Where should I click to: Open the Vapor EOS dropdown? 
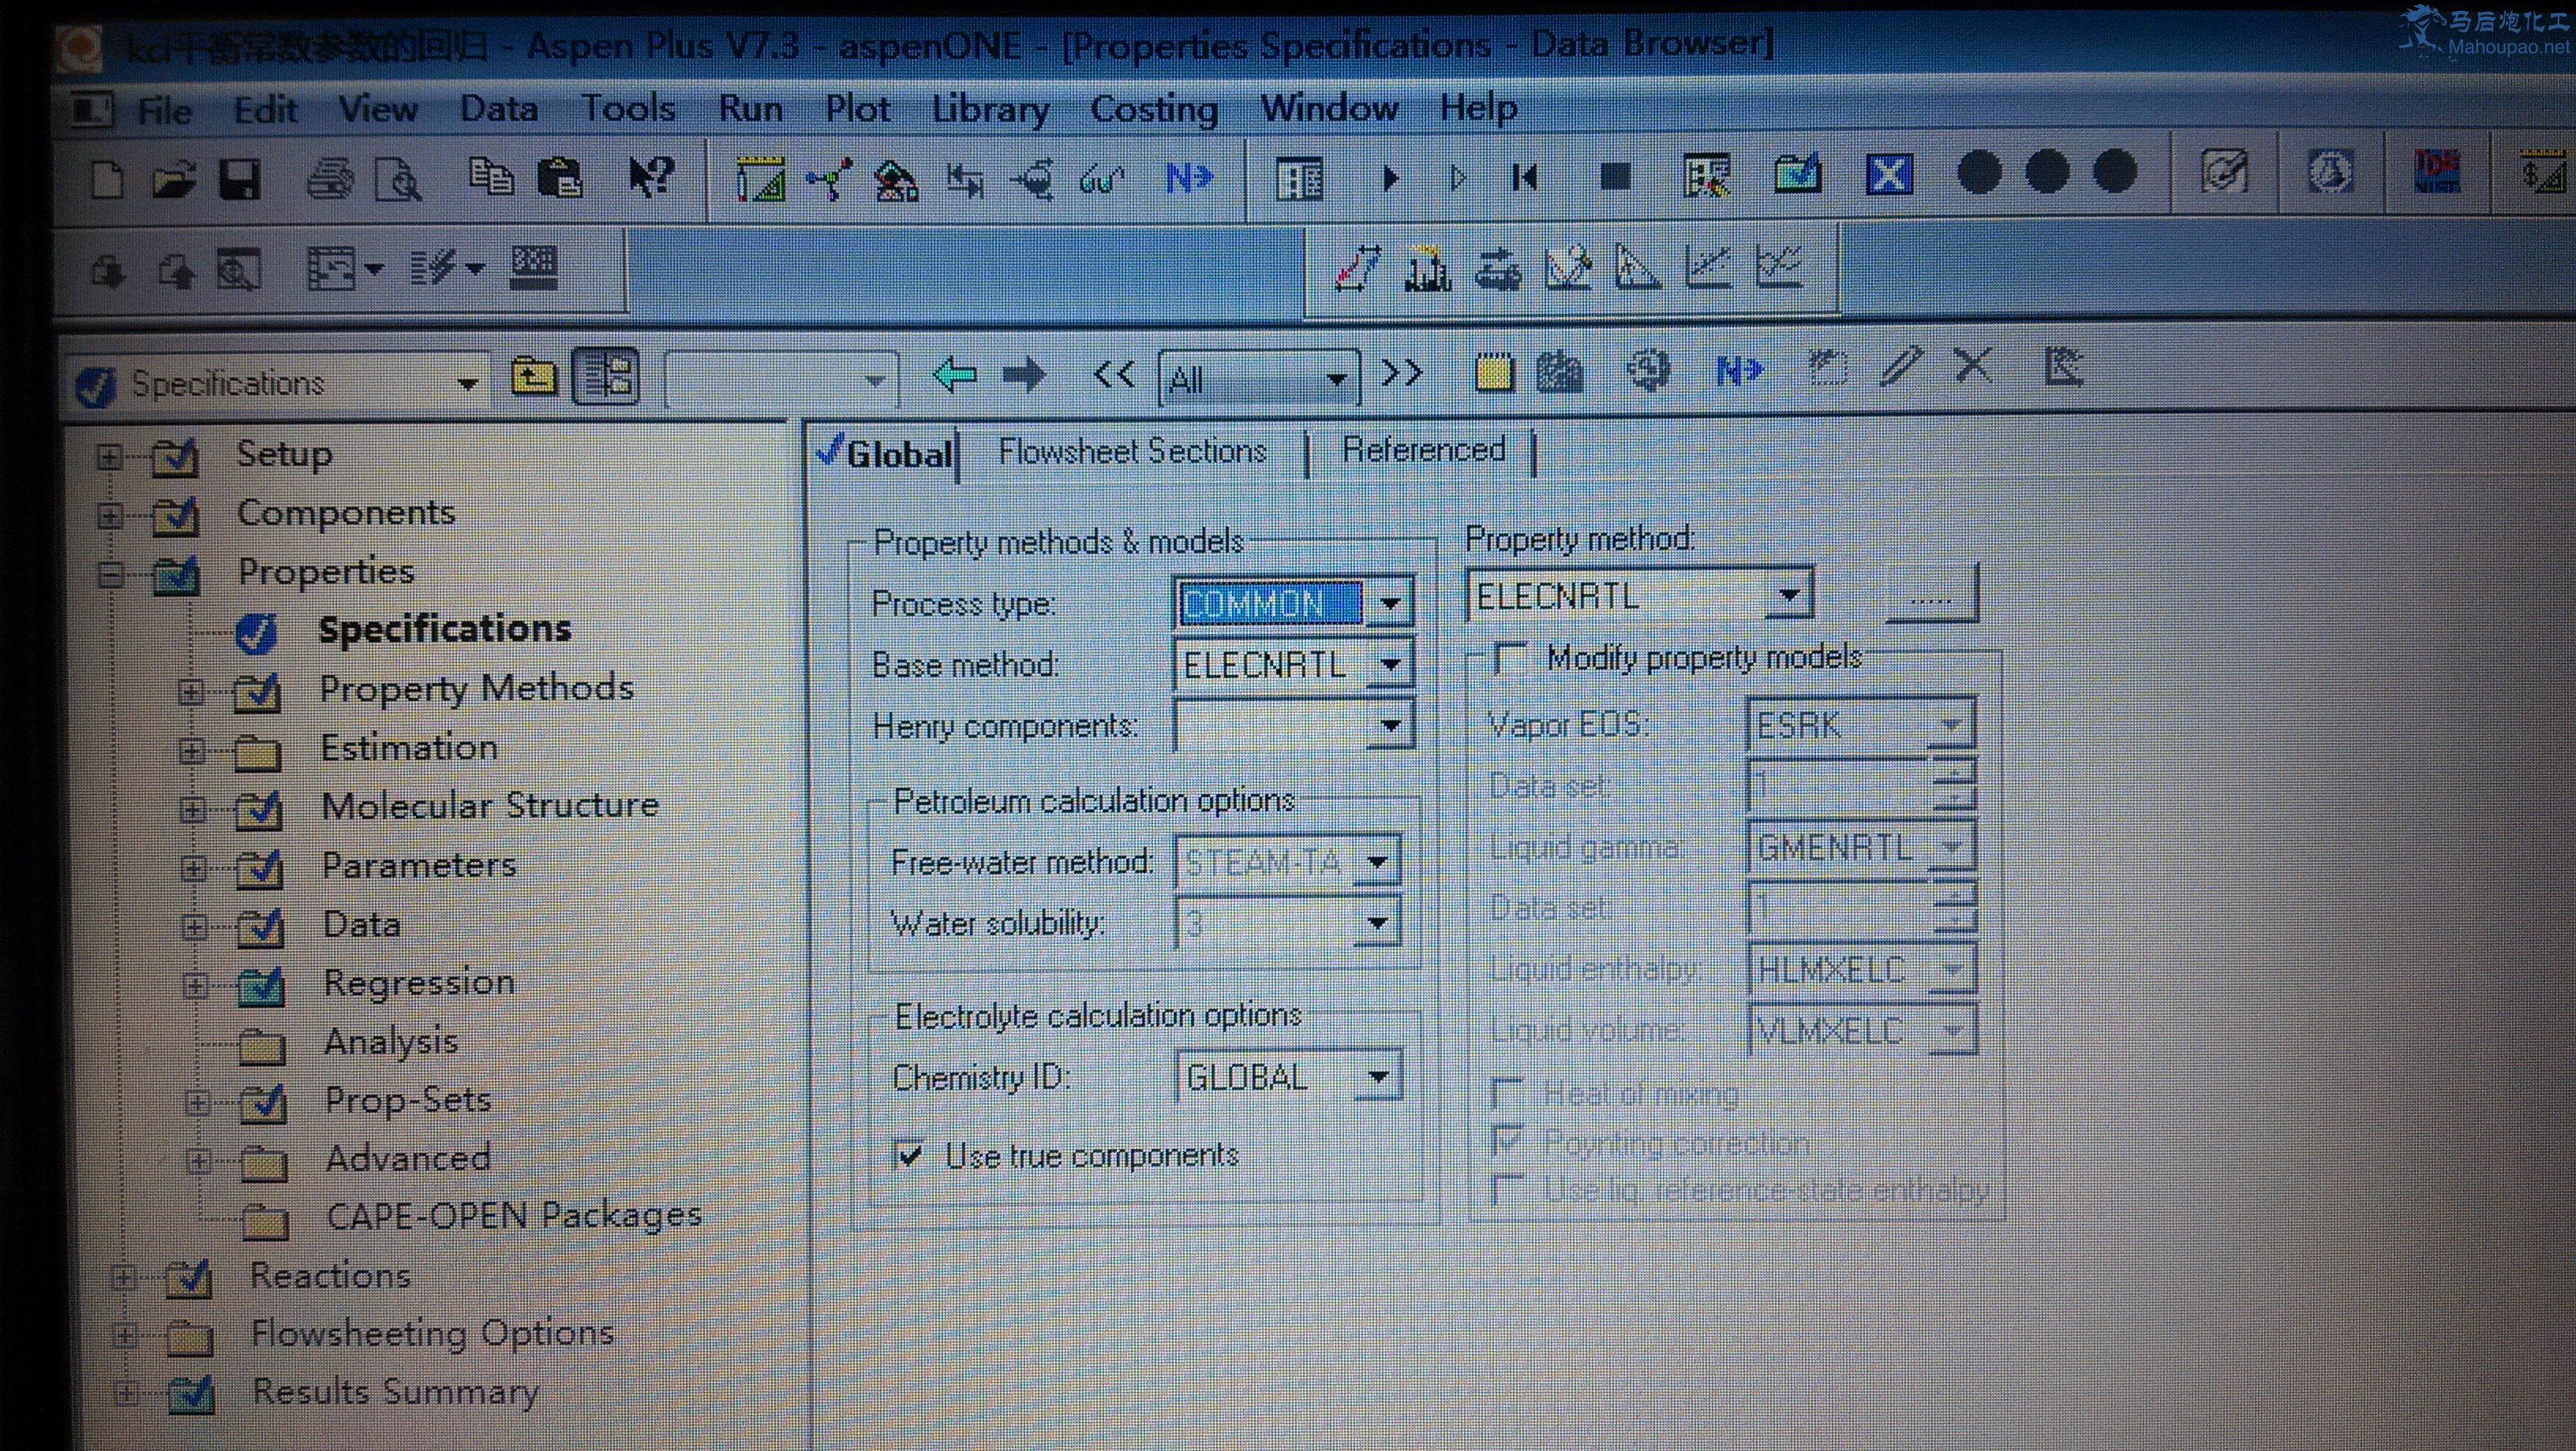coord(1951,723)
